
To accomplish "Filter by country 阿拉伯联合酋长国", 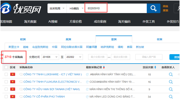I will click(x=72, y=47).
